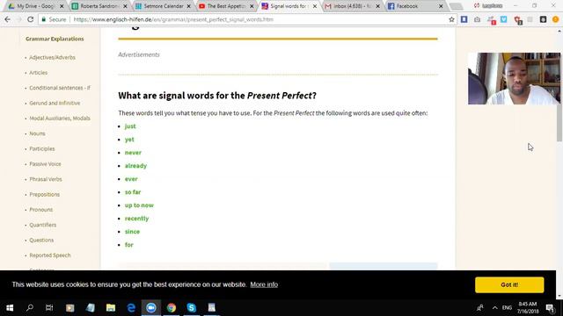The width and height of the screenshot is (563, 316).
Task: Click the page vertical scrollbar thumb
Action: click(559, 123)
